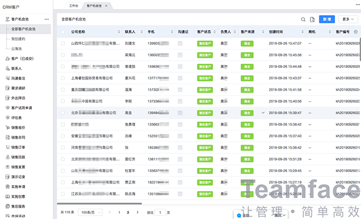Click the 联系人 sidebar icon
Screen dimensions: 361x219
[8, 69]
